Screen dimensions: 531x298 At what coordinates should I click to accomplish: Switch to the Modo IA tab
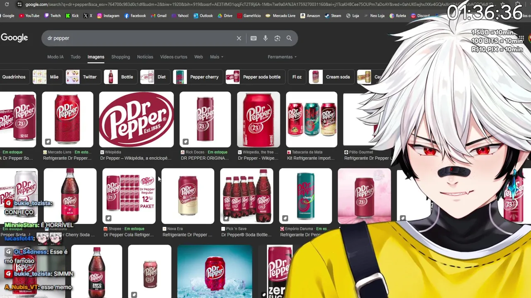click(x=55, y=57)
